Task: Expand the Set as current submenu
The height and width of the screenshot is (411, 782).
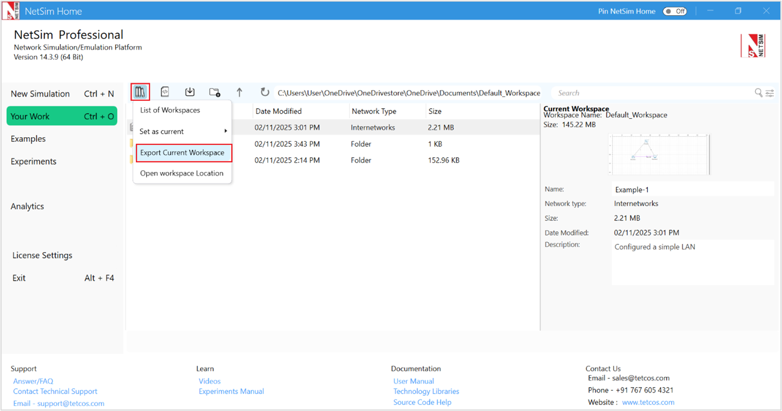Action: 183,131
